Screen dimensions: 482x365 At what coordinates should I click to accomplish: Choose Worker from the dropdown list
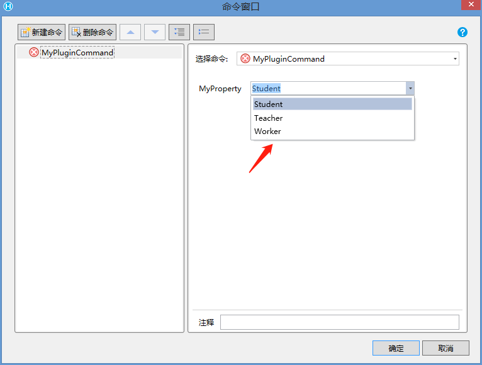[332, 132]
